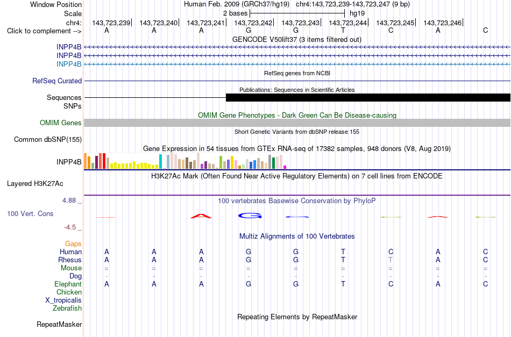Select the light-blue INPP4B transcript label
The image size is (511, 337).
69,64
